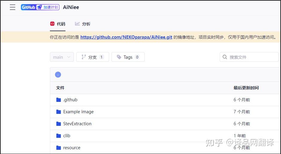This screenshot has height=154, width=281.
Task: Click '6 个月前' in the .github row
Action: [x=242, y=100]
